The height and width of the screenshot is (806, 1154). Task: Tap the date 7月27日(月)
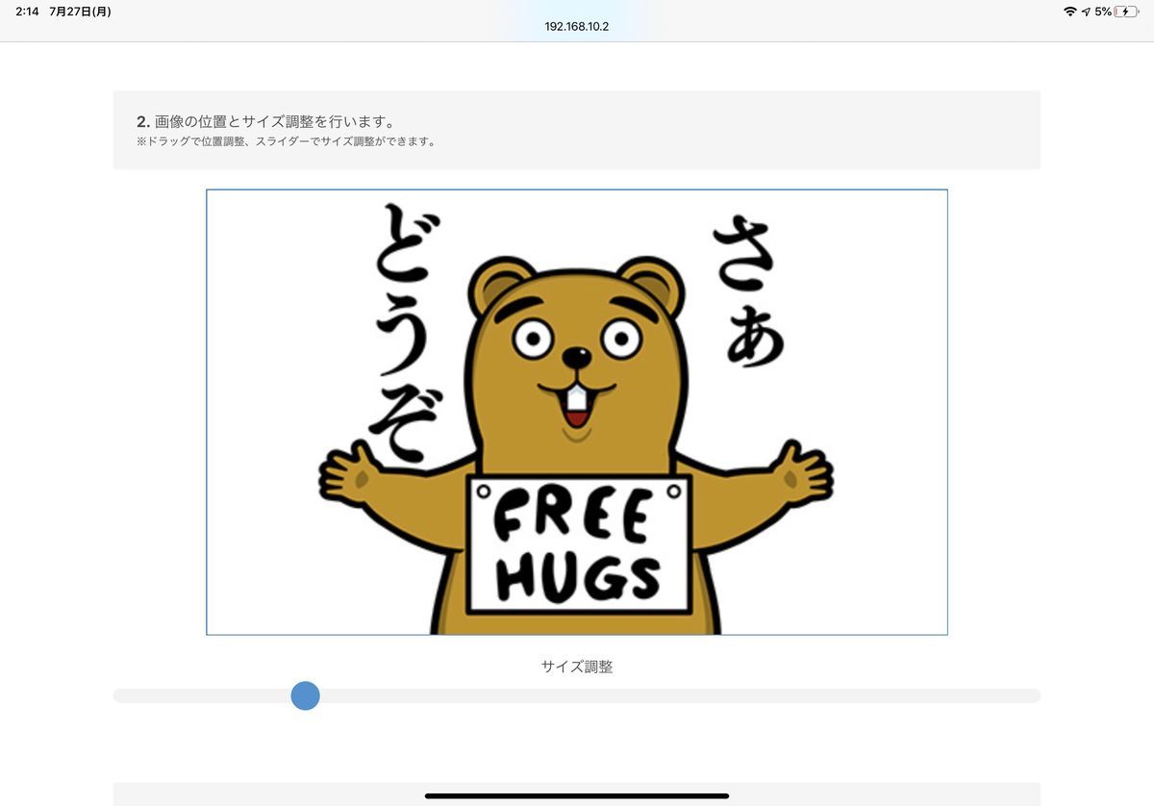[x=81, y=12]
